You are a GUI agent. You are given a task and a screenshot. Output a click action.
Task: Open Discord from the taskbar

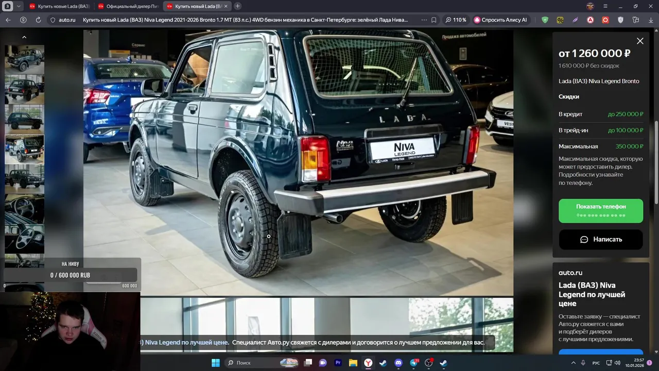(398, 363)
